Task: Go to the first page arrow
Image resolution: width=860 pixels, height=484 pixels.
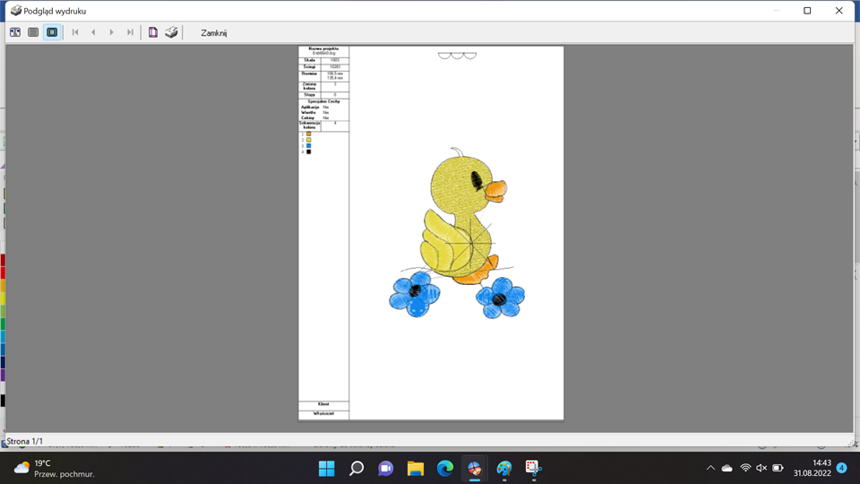Action: [x=75, y=32]
